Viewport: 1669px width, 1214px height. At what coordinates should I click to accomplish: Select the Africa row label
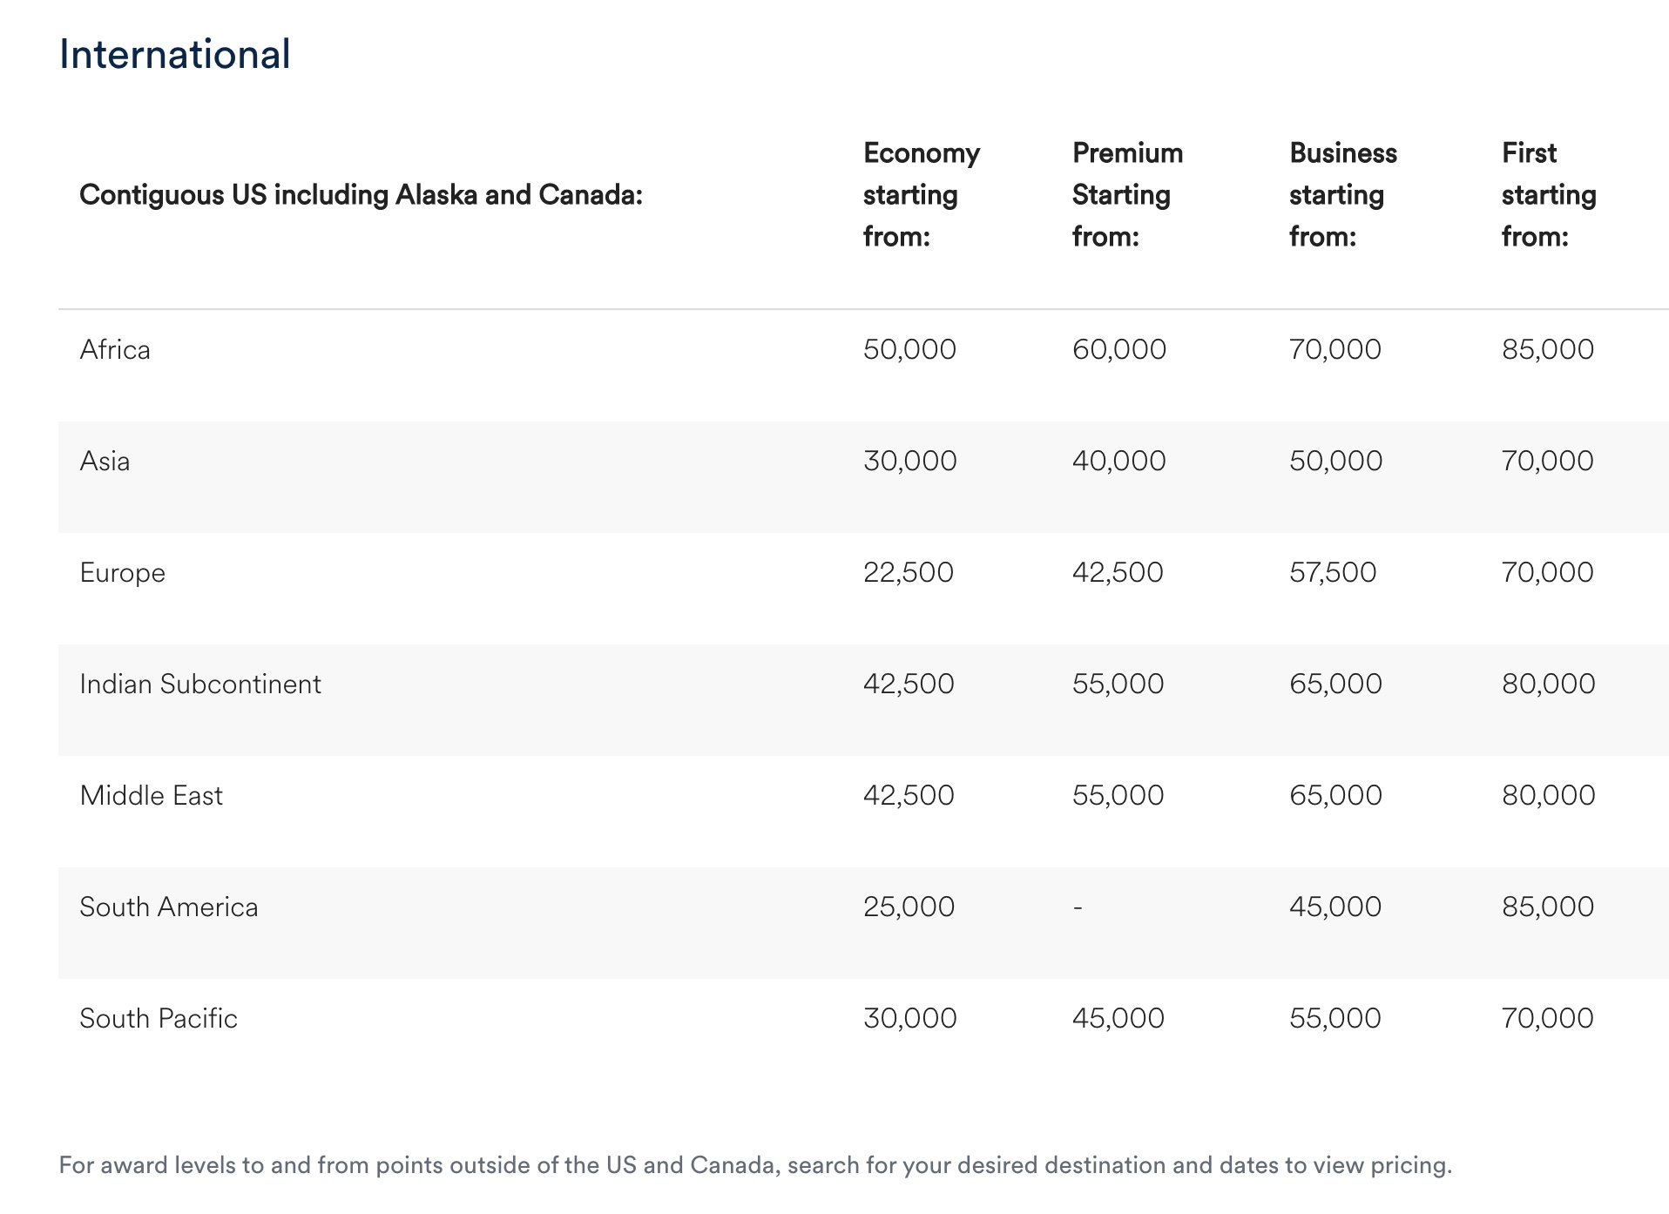tap(115, 350)
